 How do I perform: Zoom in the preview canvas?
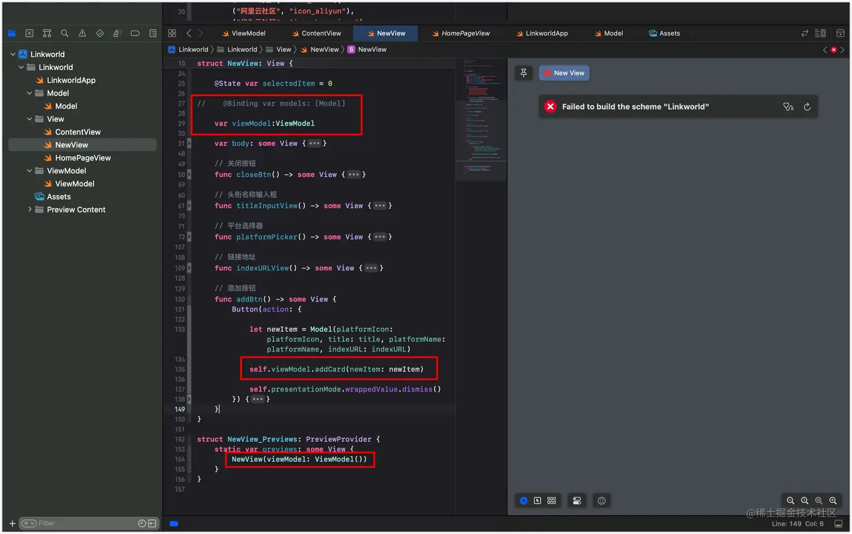pyautogui.click(x=833, y=501)
